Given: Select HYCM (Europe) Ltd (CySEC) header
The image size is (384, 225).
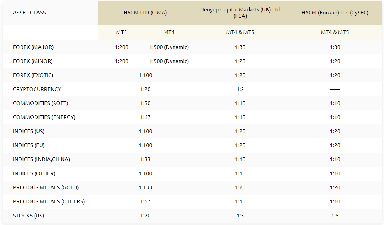Looking at the screenshot, I should point(335,13).
